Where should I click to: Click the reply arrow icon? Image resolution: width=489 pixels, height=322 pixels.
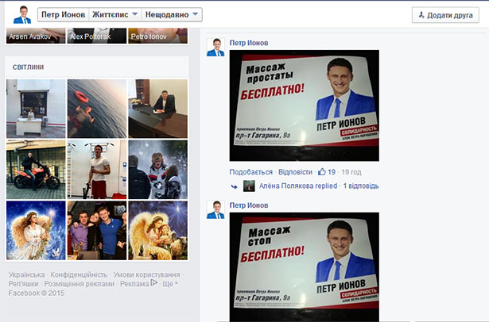235,186
